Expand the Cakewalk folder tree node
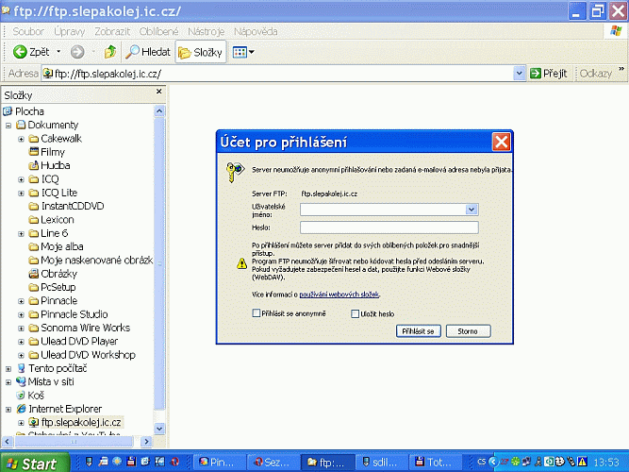Viewport: 629px width, 472px height. click(x=21, y=139)
